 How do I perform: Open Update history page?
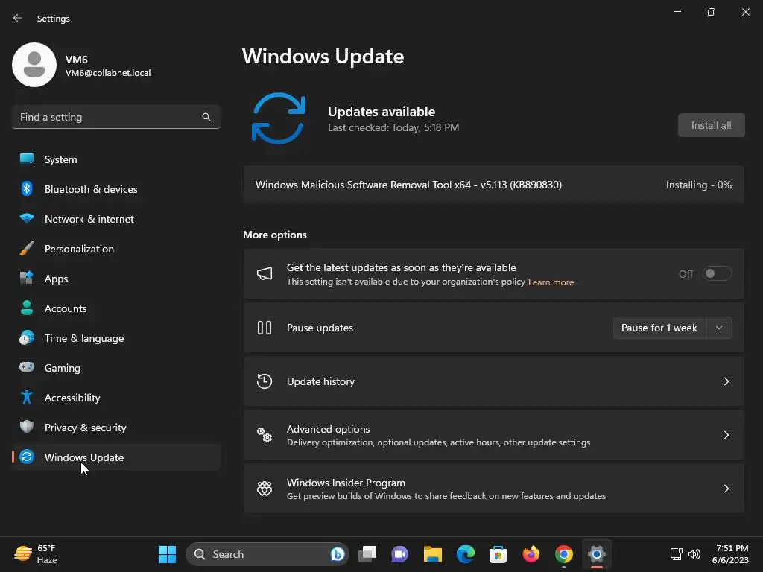coord(493,381)
